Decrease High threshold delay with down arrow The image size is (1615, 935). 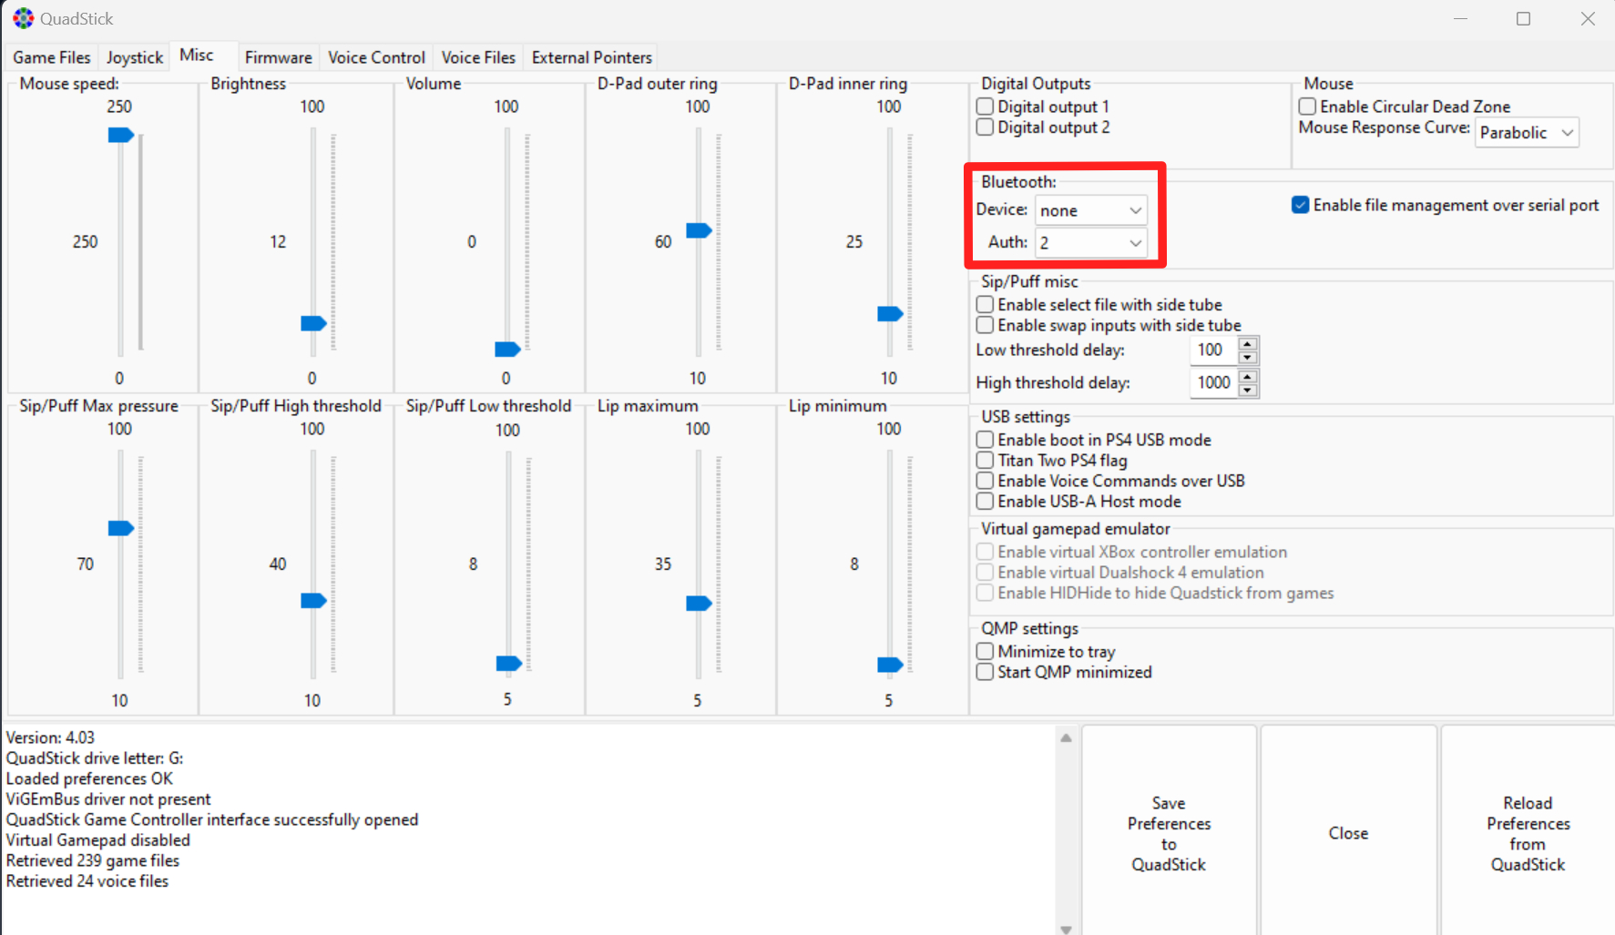pos(1248,390)
